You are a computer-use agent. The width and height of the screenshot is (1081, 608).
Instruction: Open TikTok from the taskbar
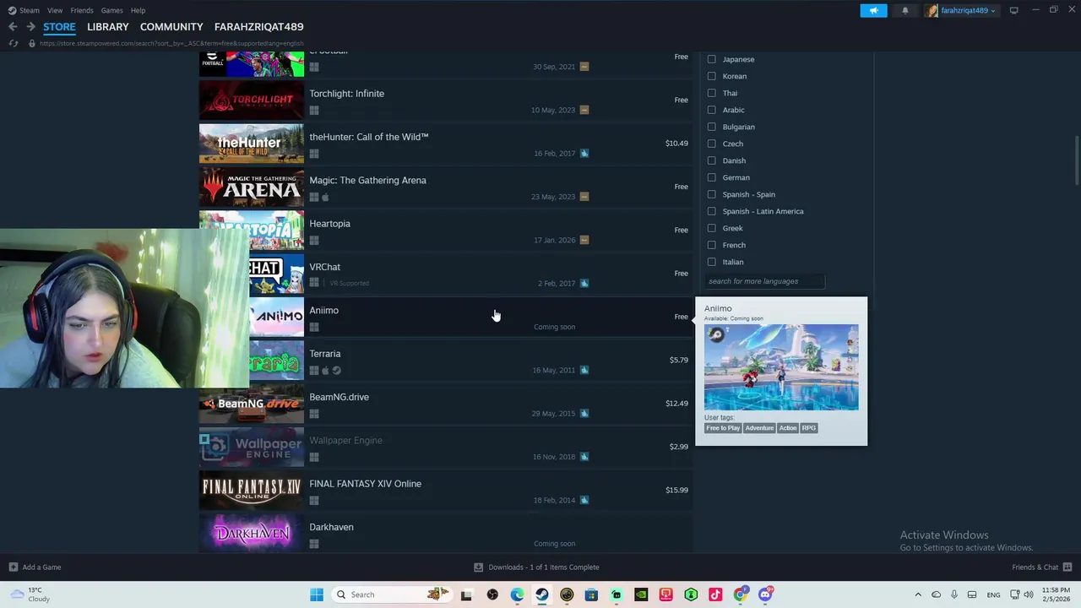pos(715,594)
